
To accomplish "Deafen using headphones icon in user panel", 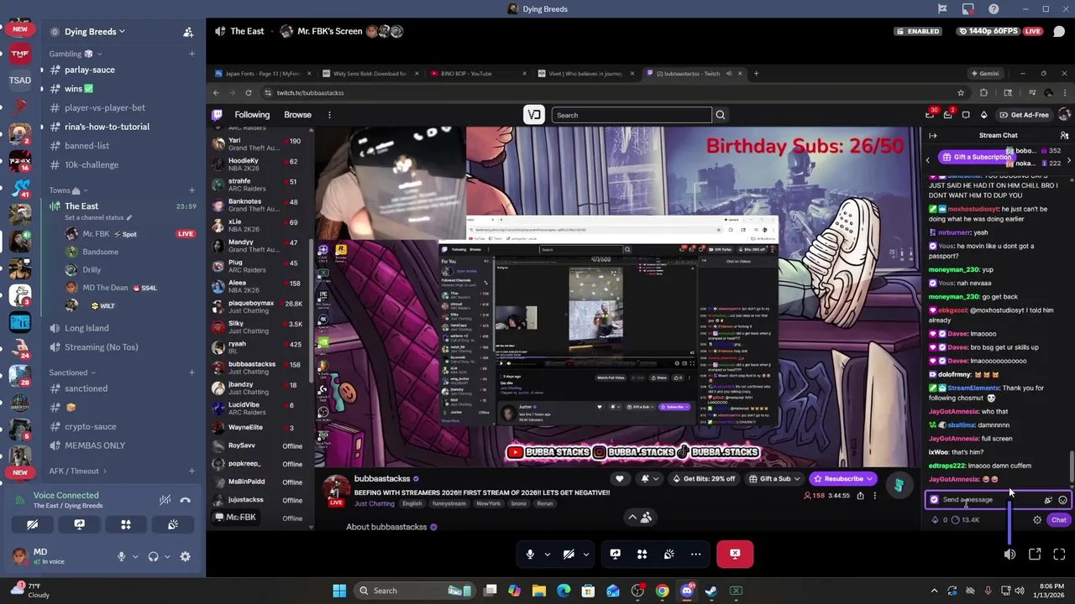I will (153, 556).
